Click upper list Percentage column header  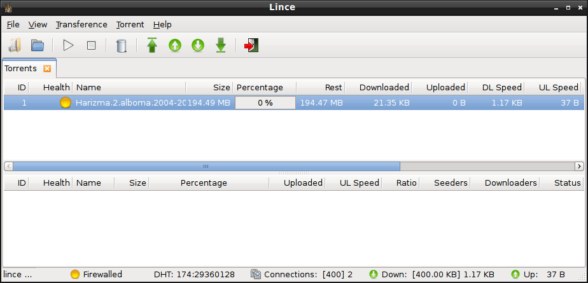point(265,88)
